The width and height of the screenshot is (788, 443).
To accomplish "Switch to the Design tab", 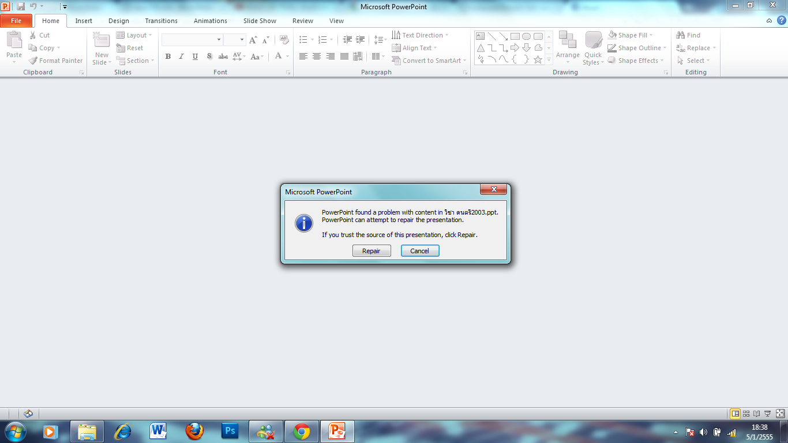I will pos(119,21).
